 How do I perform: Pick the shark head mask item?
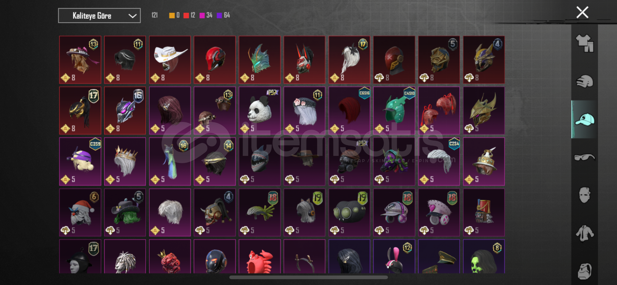(x=260, y=161)
